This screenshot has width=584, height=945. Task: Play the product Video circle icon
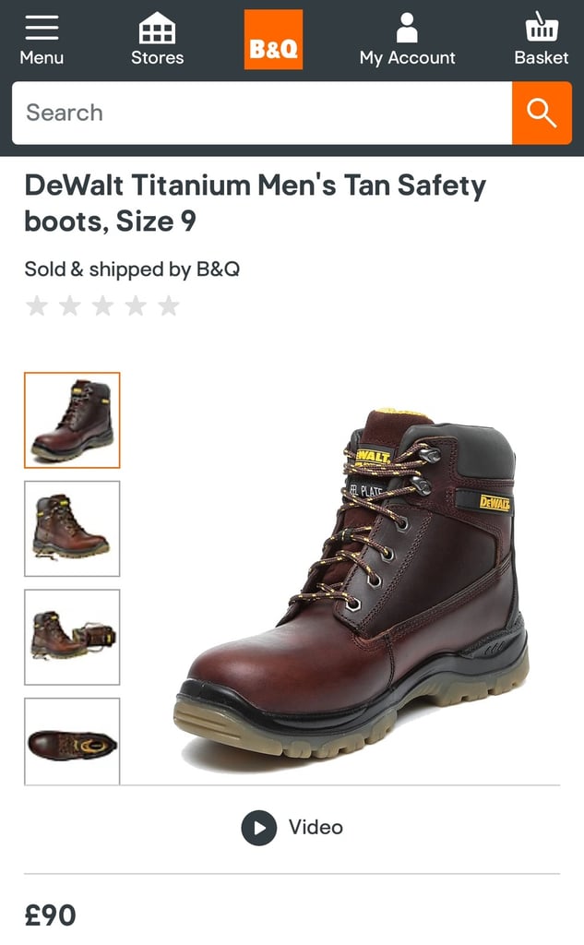click(259, 828)
